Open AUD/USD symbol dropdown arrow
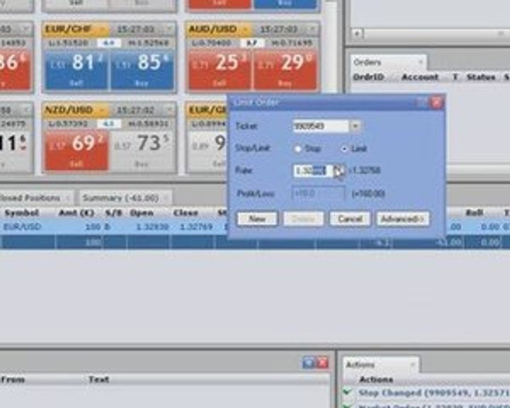Viewport: 510px width, 408px height. point(246,29)
